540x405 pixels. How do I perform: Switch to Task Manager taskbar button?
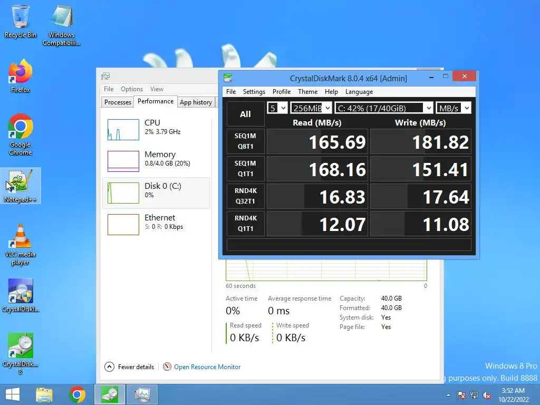click(142, 394)
